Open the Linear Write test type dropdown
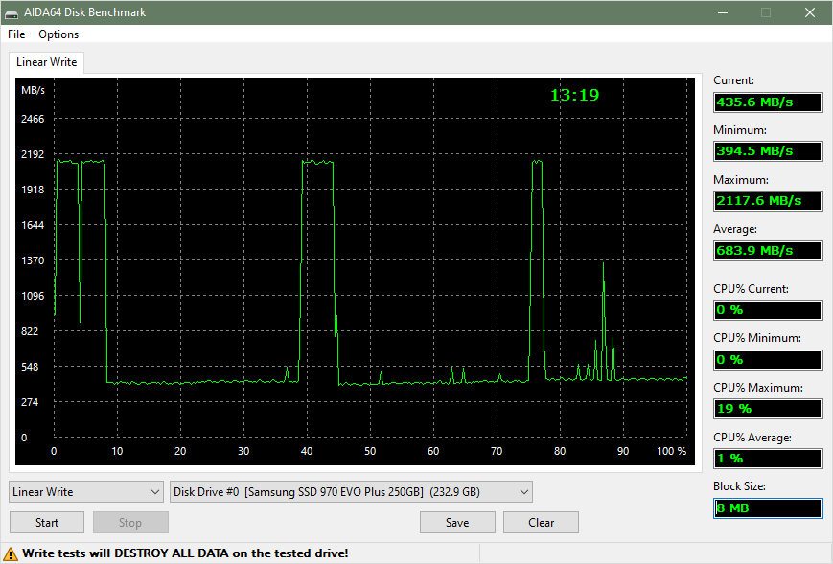This screenshot has width=833, height=564. [x=86, y=492]
